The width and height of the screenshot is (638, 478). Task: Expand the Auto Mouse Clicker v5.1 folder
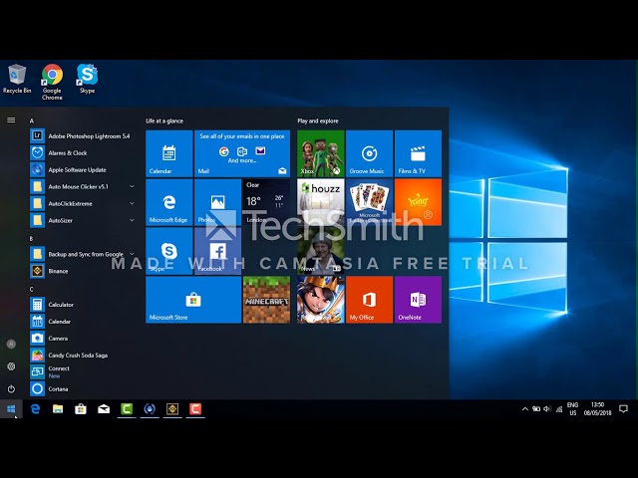click(x=83, y=186)
